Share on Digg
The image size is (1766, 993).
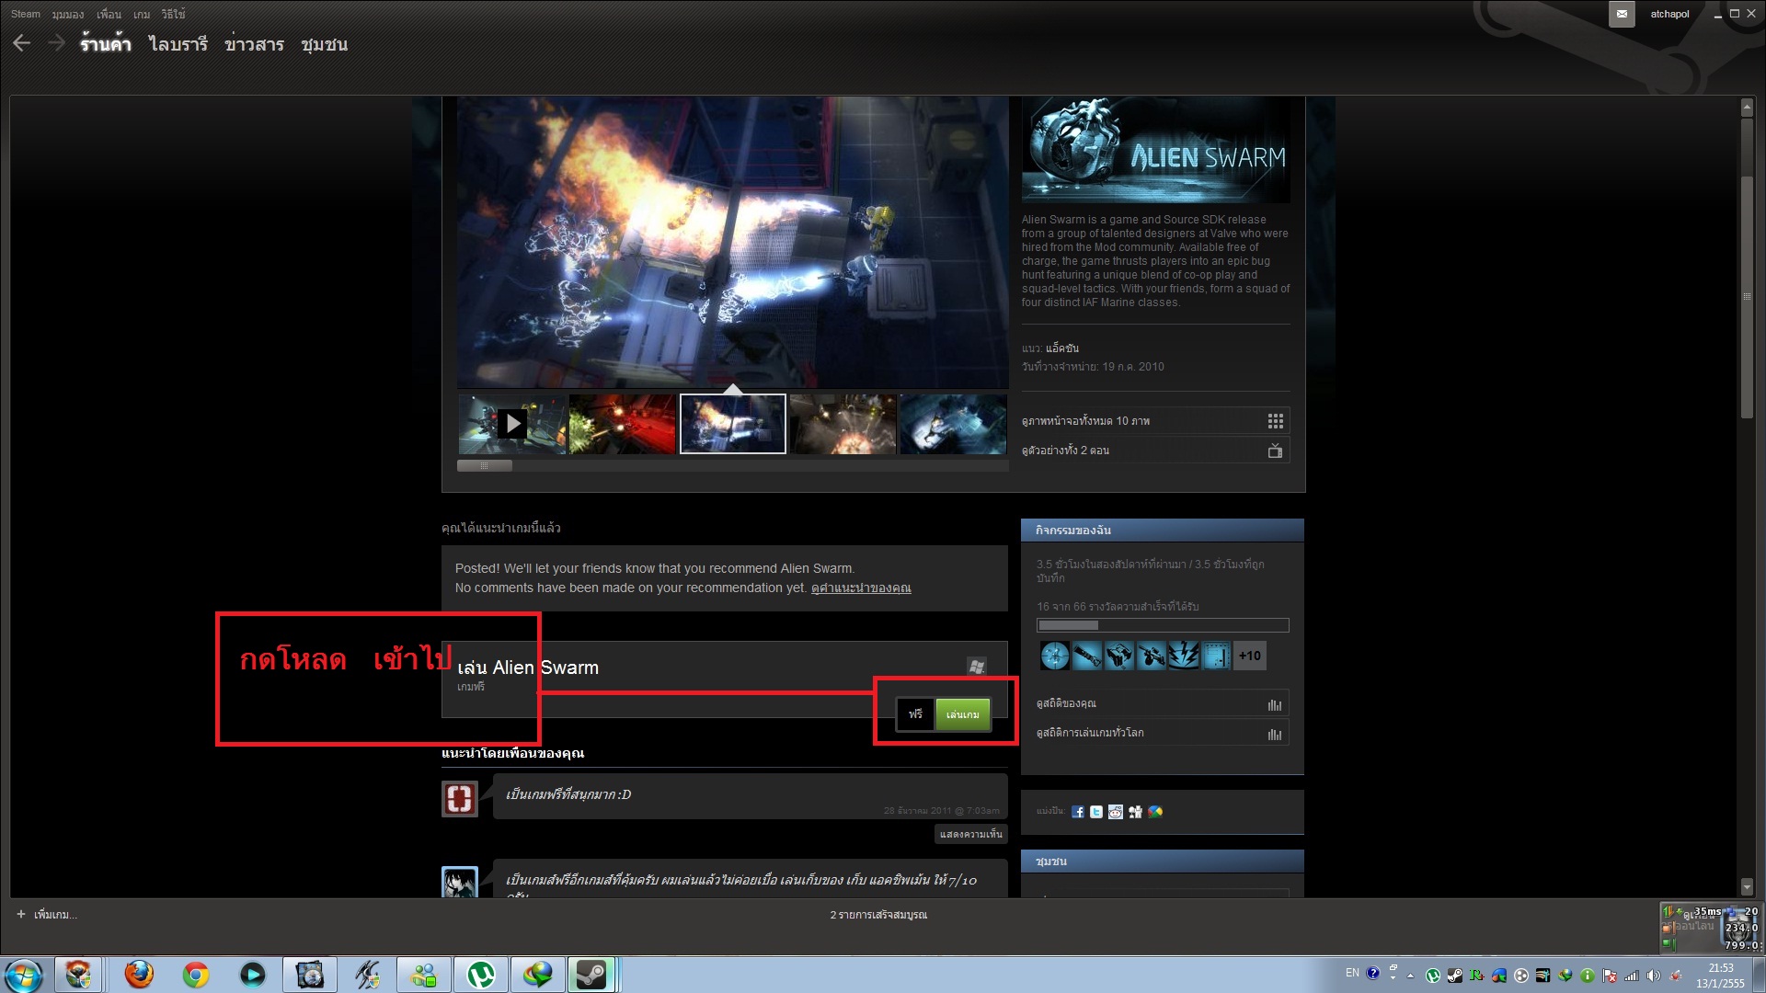coord(1135,812)
